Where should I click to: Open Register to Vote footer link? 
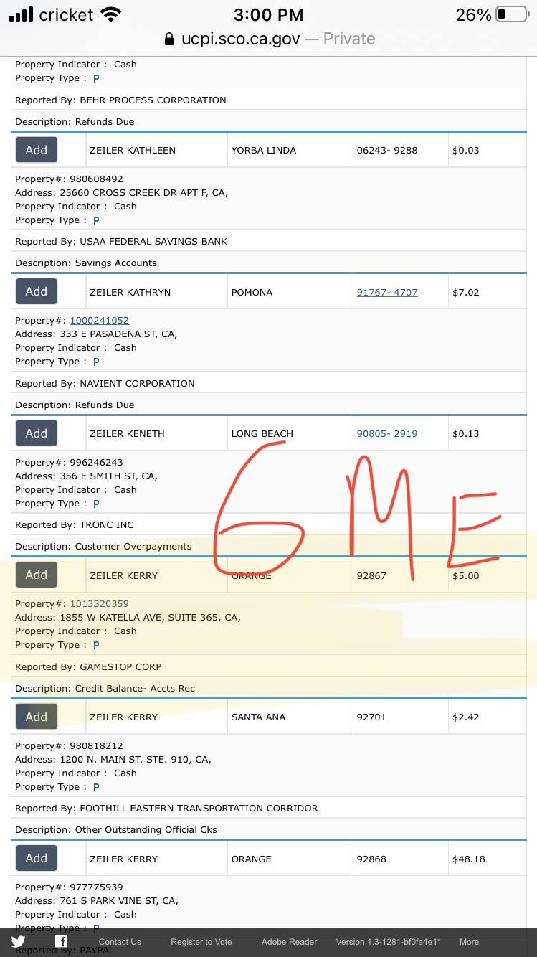tap(201, 942)
